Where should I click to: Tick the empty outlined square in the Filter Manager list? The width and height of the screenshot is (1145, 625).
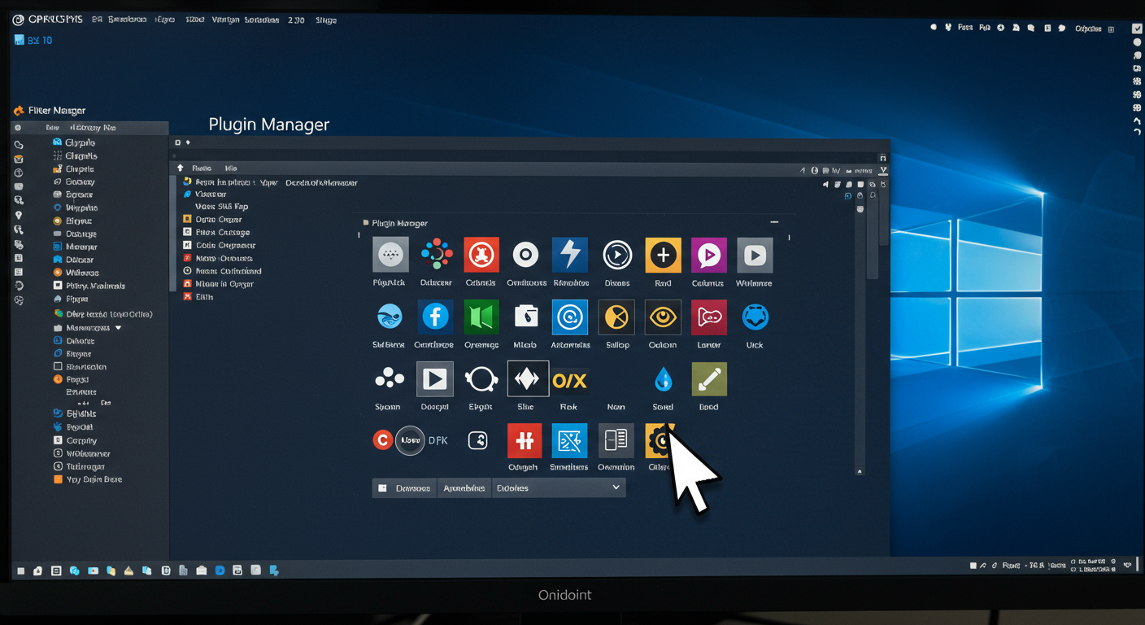coord(58,367)
